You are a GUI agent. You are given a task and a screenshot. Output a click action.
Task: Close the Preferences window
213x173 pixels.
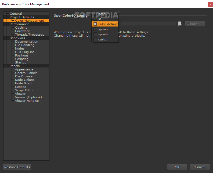[210, 5]
